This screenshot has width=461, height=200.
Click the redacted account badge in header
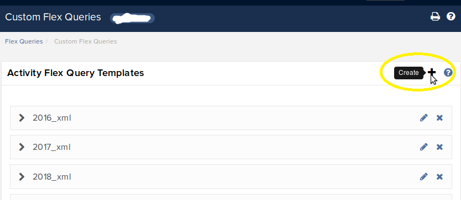click(x=132, y=18)
